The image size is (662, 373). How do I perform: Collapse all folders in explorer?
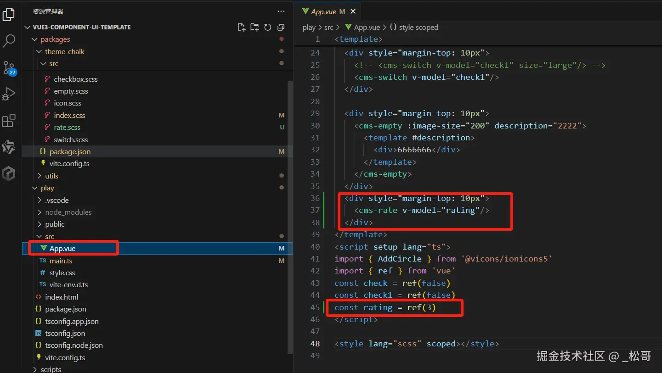tap(281, 28)
